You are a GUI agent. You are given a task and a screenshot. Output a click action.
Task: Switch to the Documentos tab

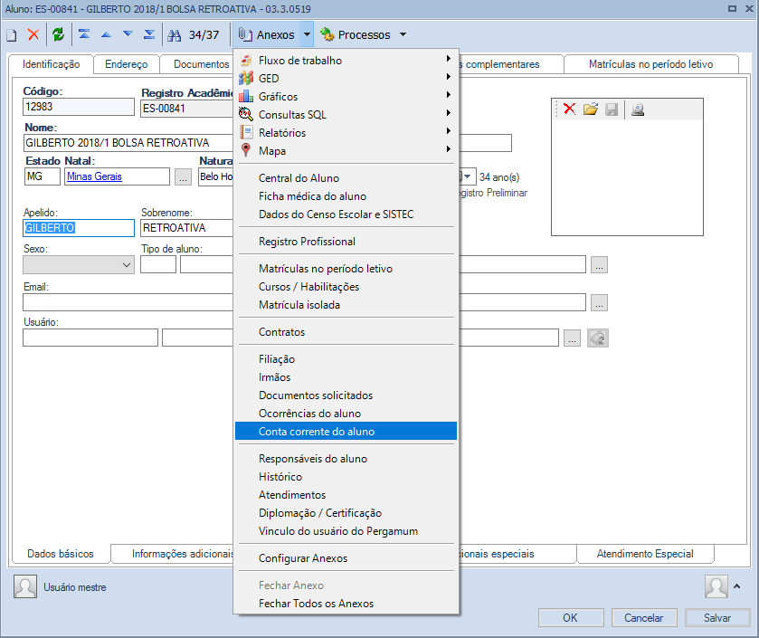(198, 64)
